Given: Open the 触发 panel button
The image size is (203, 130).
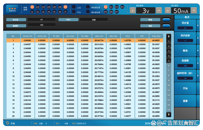Looking at the screenshot, I should [x=185, y=51].
